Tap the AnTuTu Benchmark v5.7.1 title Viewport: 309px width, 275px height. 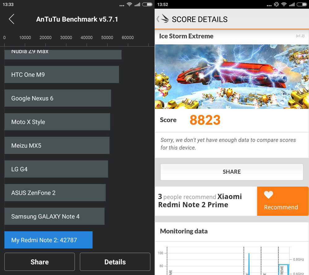tap(77, 19)
